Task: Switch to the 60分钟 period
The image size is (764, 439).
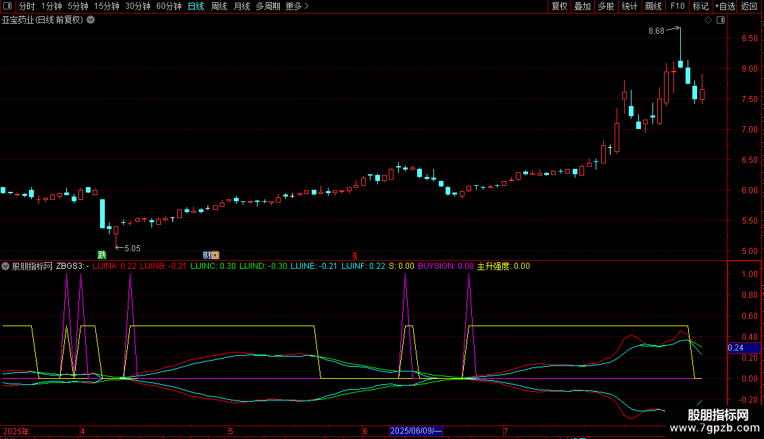Action: [x=169, y=6]
